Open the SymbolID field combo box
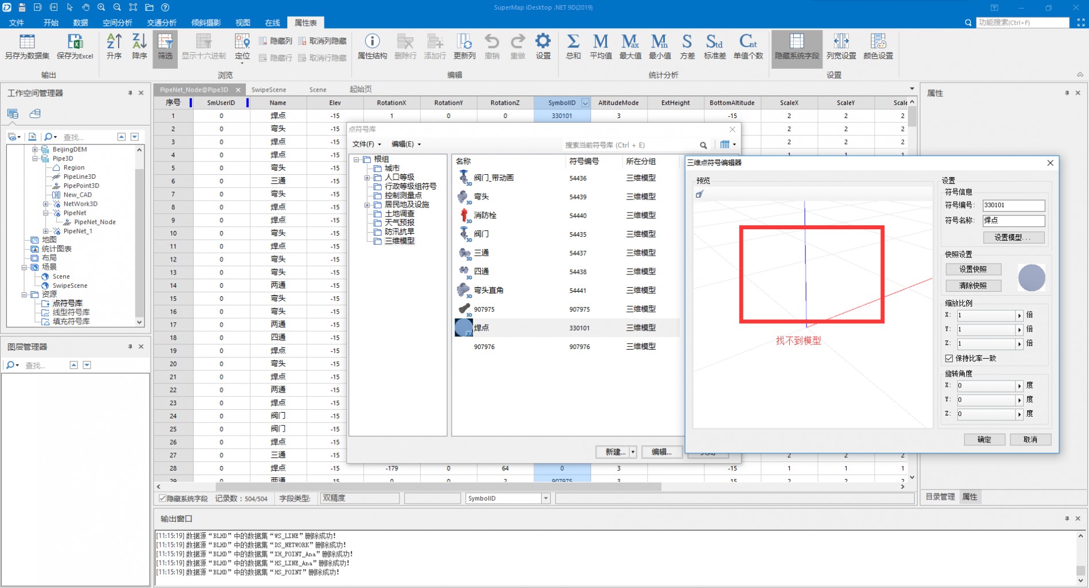The height and width of the screenshot is (588, 1089). (508, 499)
